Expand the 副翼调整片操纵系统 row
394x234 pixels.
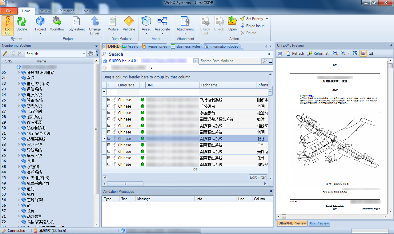109,119
